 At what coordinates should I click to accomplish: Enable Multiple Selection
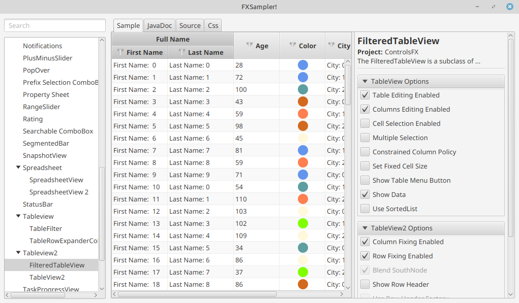click(x=364, y=138)
